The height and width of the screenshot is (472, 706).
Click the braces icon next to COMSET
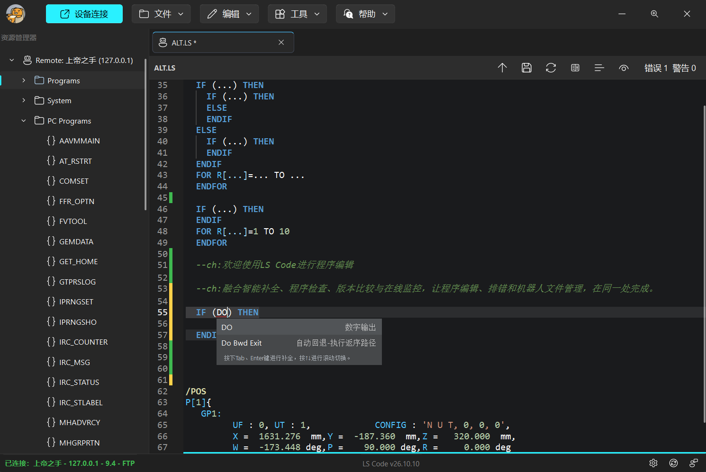pyautogui.click(x=51, y=181)
